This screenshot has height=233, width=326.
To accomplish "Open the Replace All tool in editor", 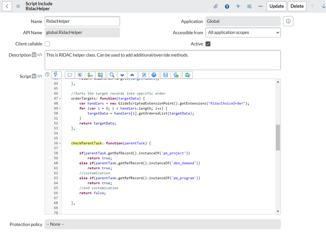I will [100, 75].
